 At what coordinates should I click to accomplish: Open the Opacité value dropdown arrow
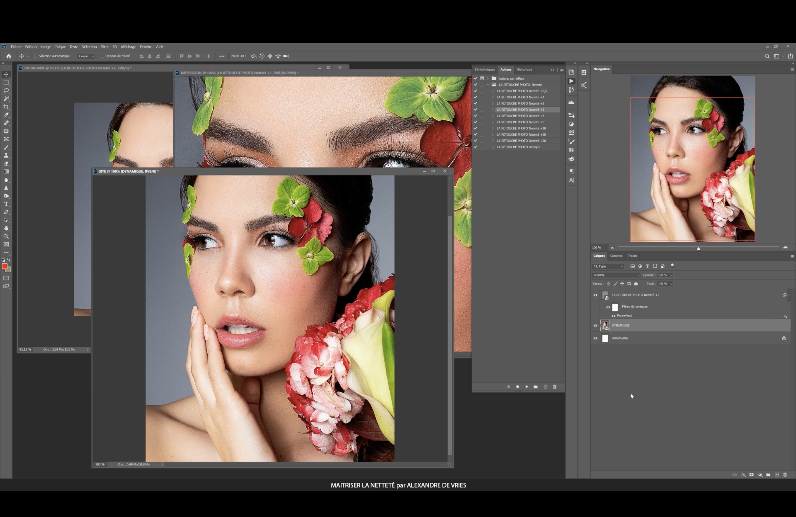pos(671,275)
